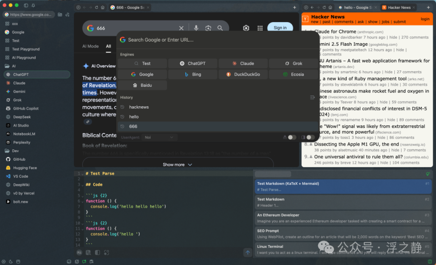436x265 pixels.
Task: Upvote 'Dissecting the Apple M1 GPU' story
Action: click(x=311, y=144)
